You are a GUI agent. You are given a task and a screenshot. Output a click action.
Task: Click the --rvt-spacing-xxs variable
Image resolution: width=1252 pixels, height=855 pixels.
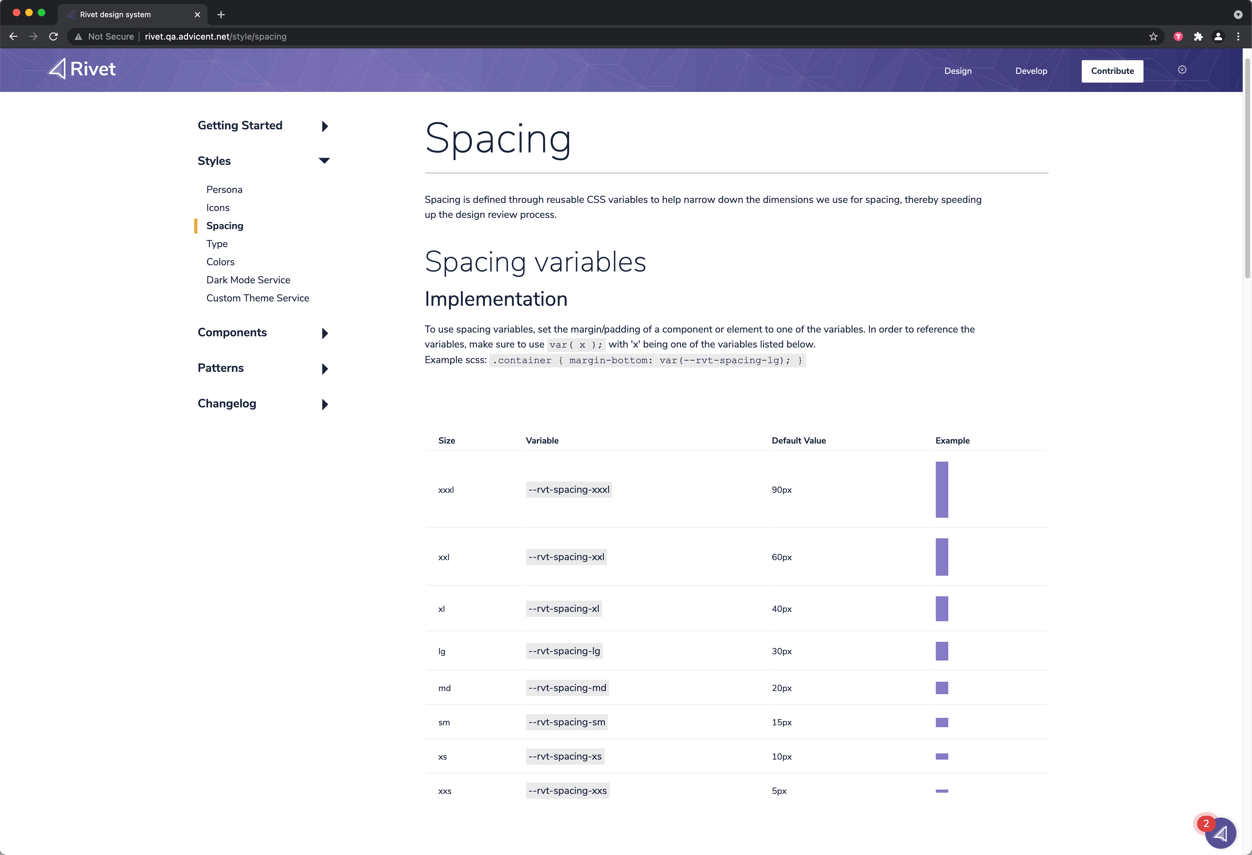coord(567,790)
